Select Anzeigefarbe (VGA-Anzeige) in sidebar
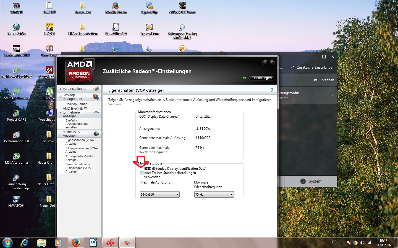The height and width of the screenshot is (248, 398). [79, 158]
